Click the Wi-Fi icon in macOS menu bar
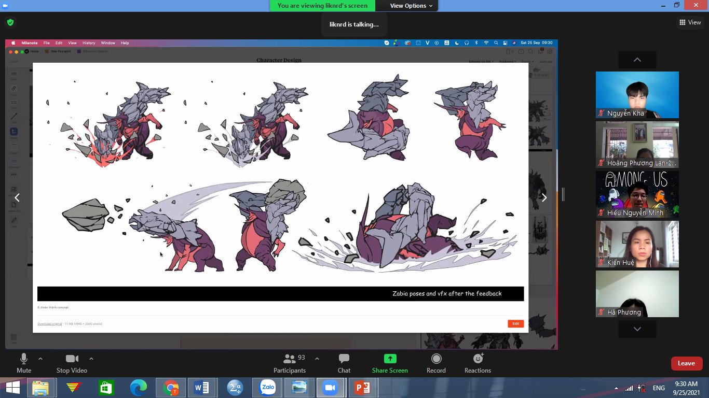This screenshot has height=398, width=709. pyautogui.click(x=486, y=43)
